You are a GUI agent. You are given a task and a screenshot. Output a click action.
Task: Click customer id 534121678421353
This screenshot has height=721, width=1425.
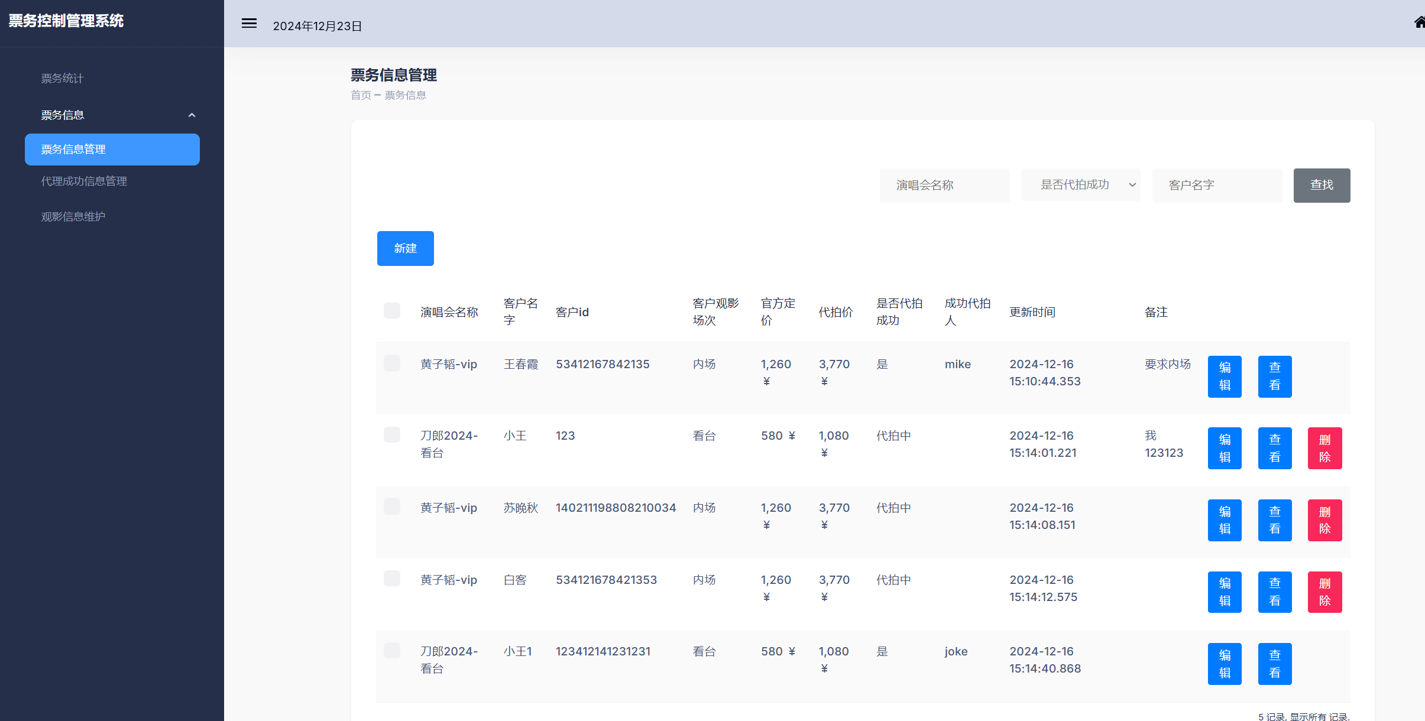pyautogui.click(x=607, y=580)
